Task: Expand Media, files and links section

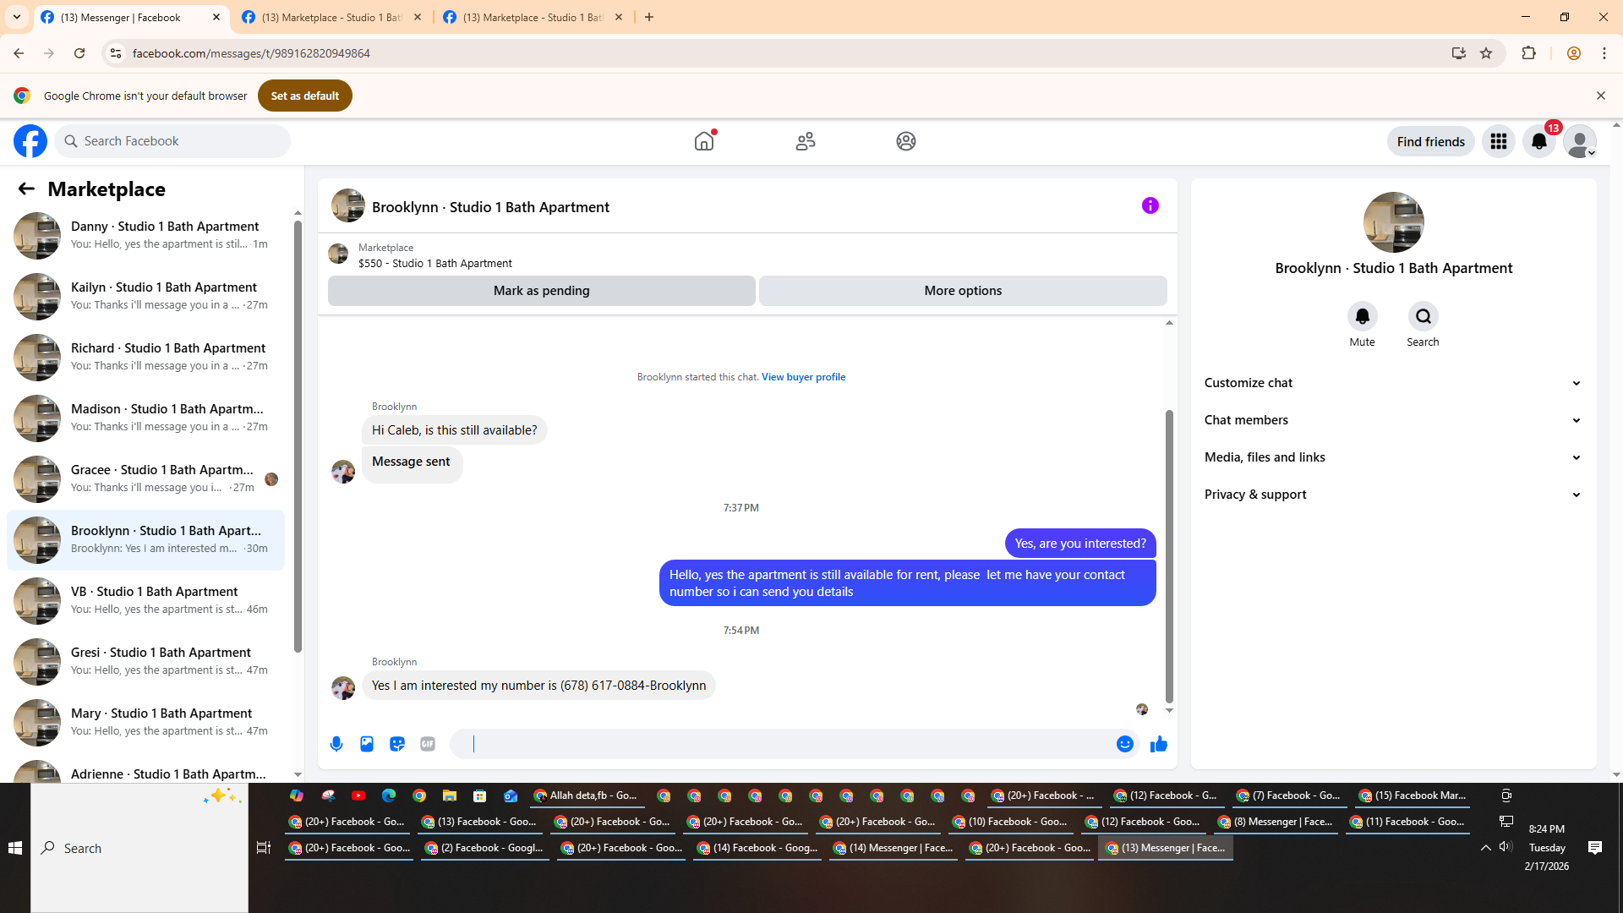Action: 1392,457
